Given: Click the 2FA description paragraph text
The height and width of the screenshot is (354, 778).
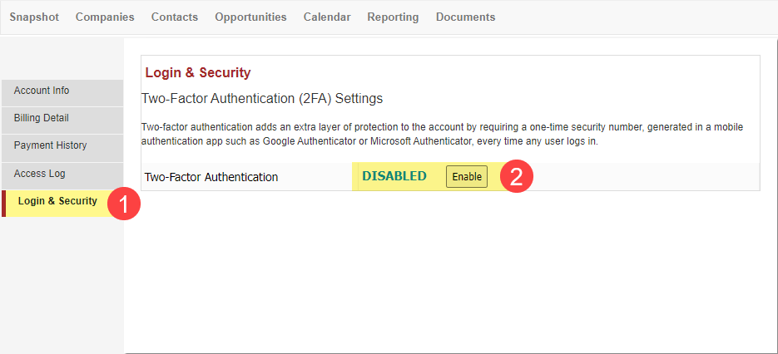Looking at the screenshot, I should 442,134.
